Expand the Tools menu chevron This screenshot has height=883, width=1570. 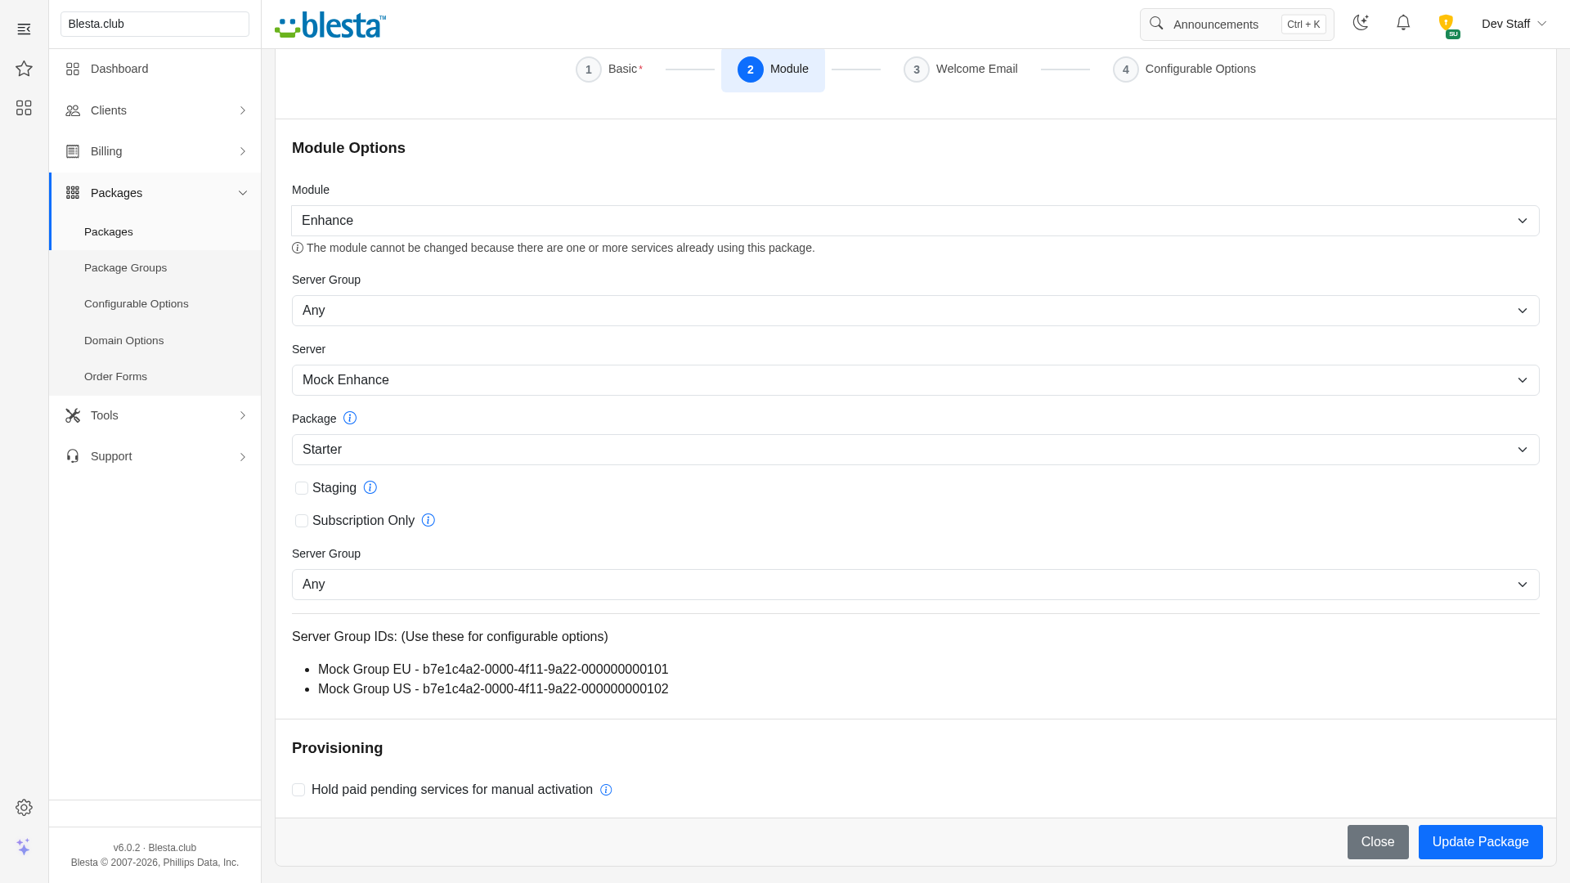coord(243,415)
